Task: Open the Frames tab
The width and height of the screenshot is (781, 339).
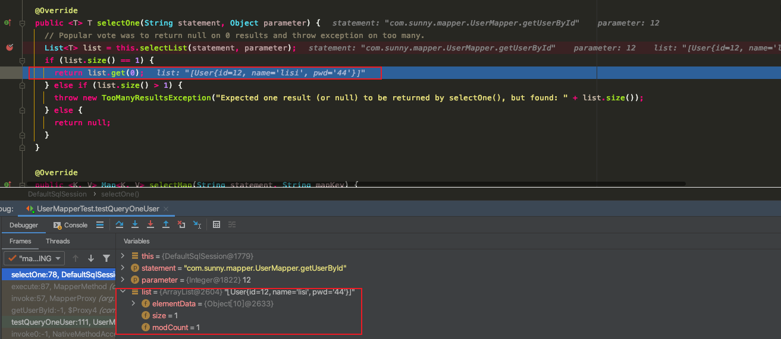Action: 20,241
